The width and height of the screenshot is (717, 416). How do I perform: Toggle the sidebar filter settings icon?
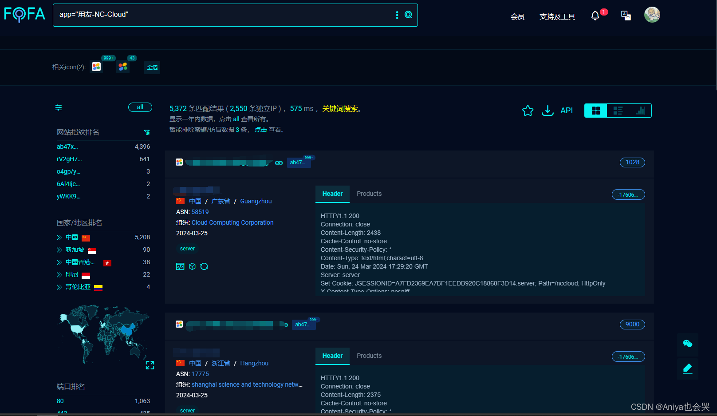pyautogui.click(x=59, y=107)
